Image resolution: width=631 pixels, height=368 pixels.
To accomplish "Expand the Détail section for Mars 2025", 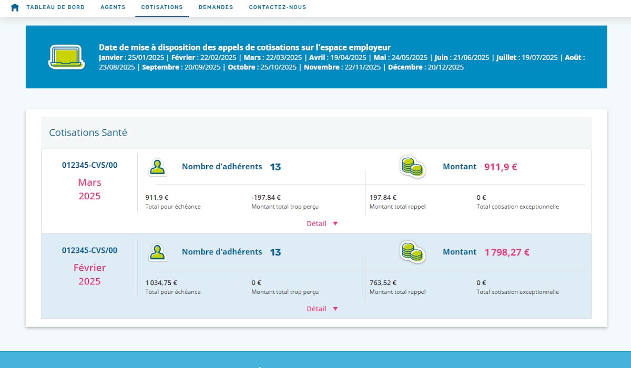I will tap(317, 223).
